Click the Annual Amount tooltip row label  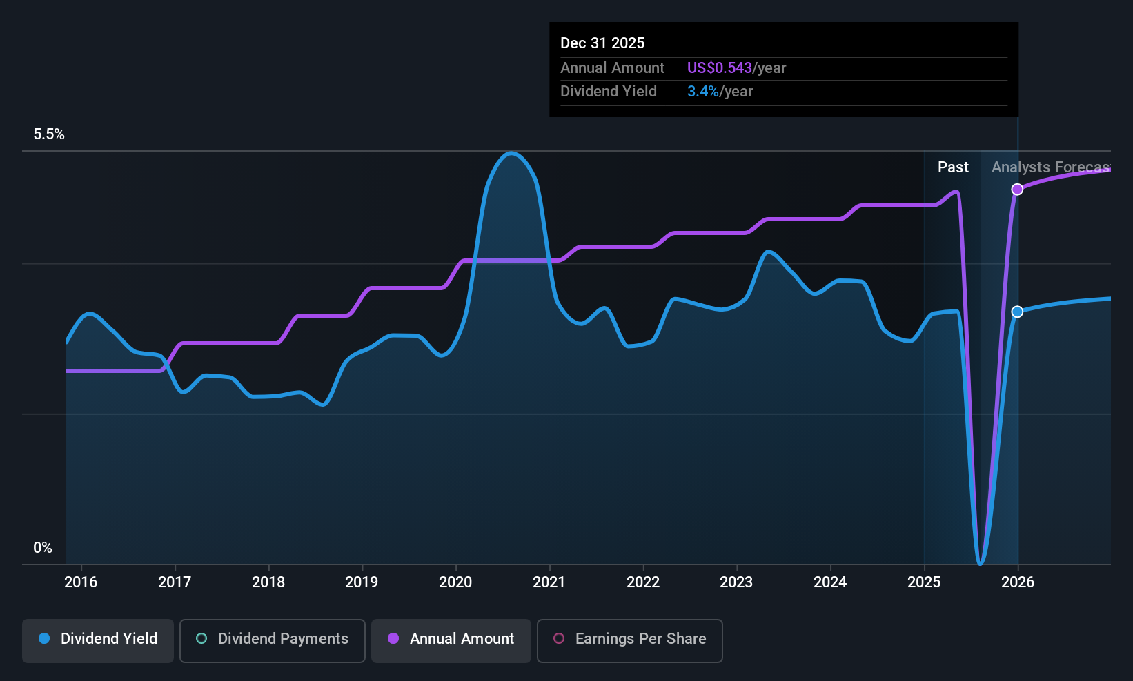[612, 68]
